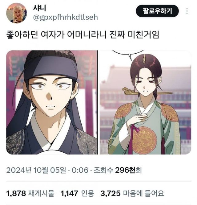Click the golden hairpin in the right image
197x205 pixels.
(x=147, y=92)
